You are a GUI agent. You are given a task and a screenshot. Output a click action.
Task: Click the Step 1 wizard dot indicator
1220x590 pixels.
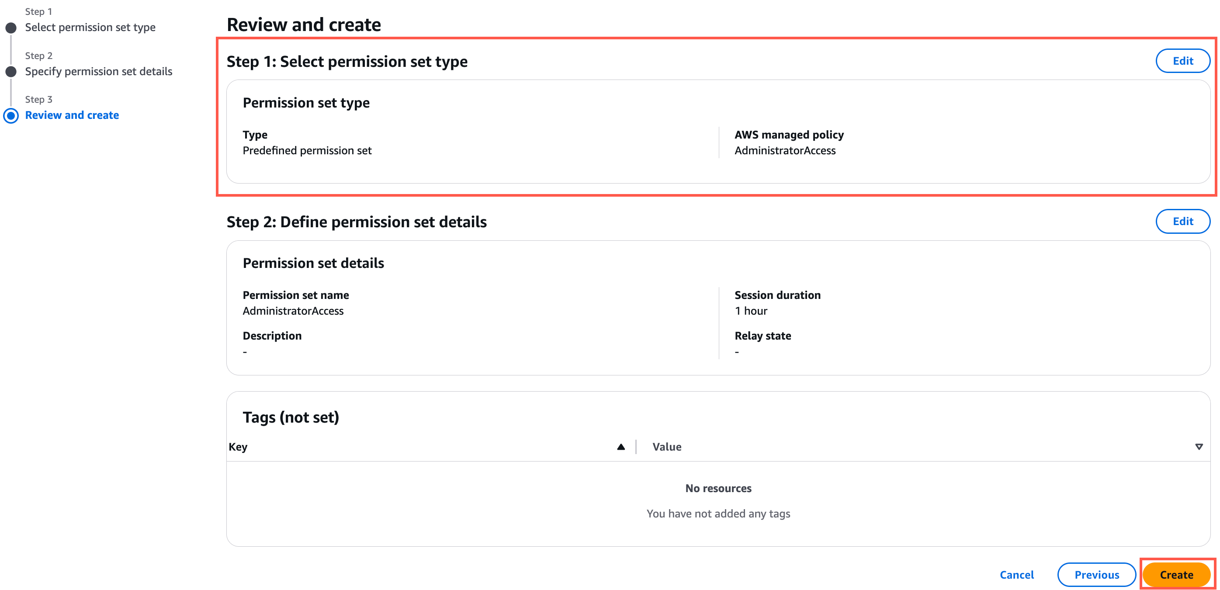tap(11, 28)
